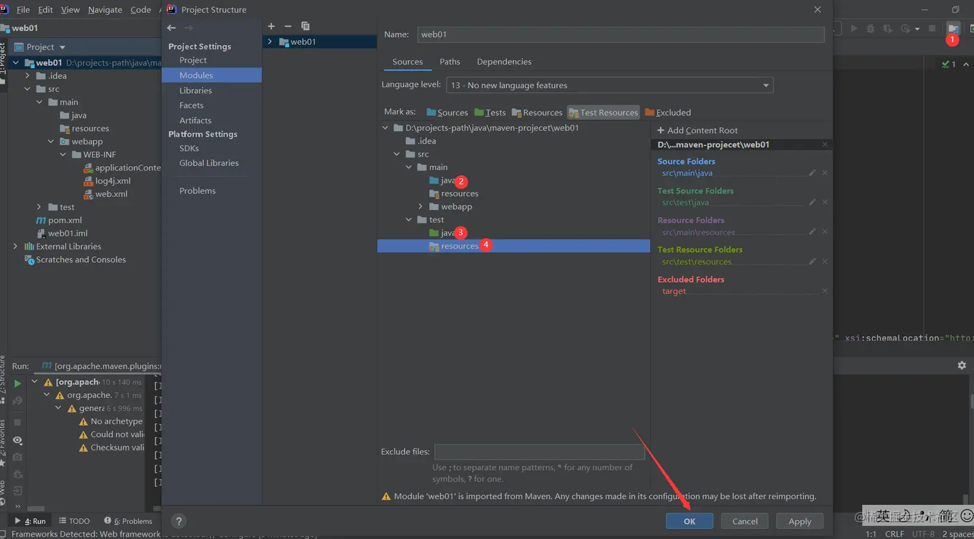Click the module Name input field

tap(621, 35)
